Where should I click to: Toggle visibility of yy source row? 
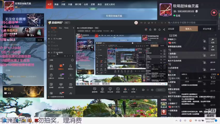coord(49,42)
